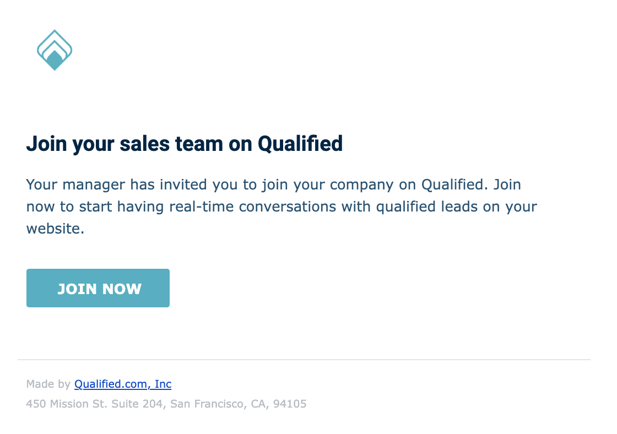Click the word 'website.' in the paragraph

point(55,229)
